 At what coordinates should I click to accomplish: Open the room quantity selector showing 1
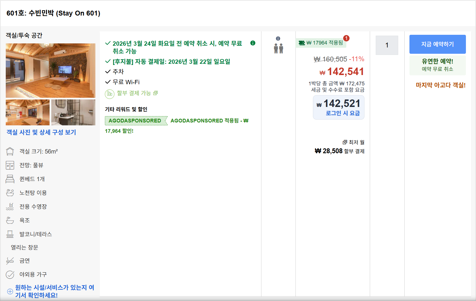387,45
